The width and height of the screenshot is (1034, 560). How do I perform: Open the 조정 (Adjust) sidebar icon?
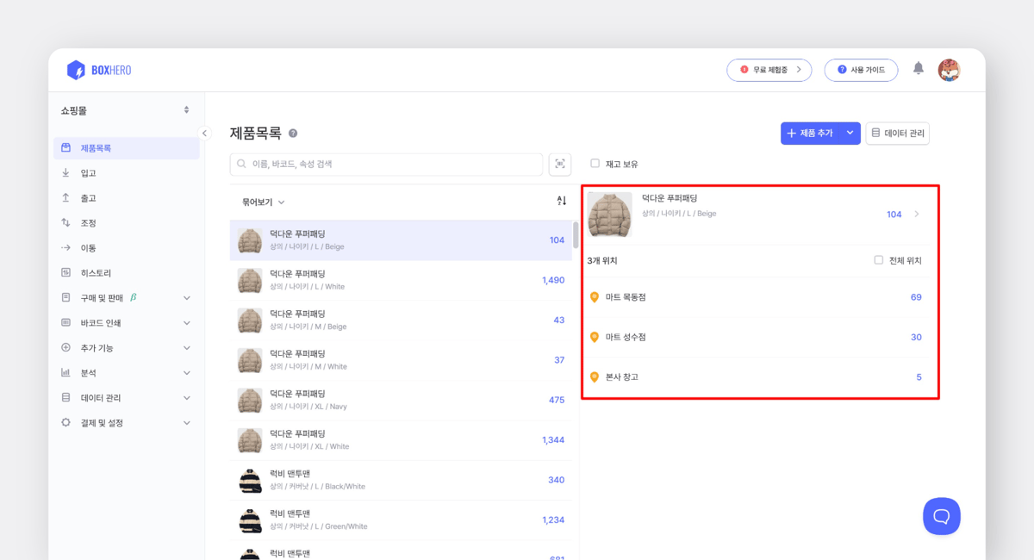pos(65,221)
